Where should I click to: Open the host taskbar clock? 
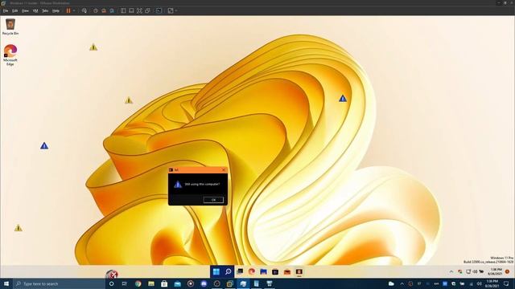[x=492, y=283]
